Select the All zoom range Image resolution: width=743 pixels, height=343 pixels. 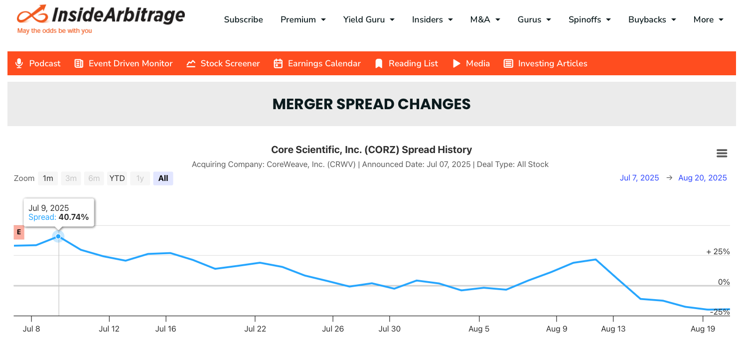point(163,178)
